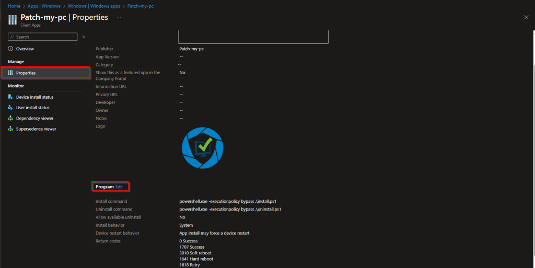This screenshot has width=535, height=268.
Task: Open Windows | Windows apps breadcrumb
Action: click(95, 5)
